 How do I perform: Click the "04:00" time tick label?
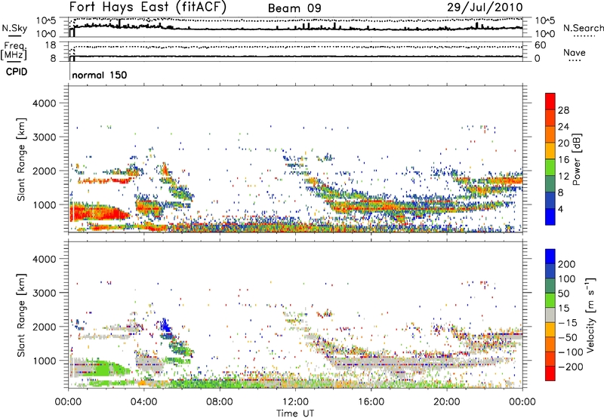[x=143, y=402]
